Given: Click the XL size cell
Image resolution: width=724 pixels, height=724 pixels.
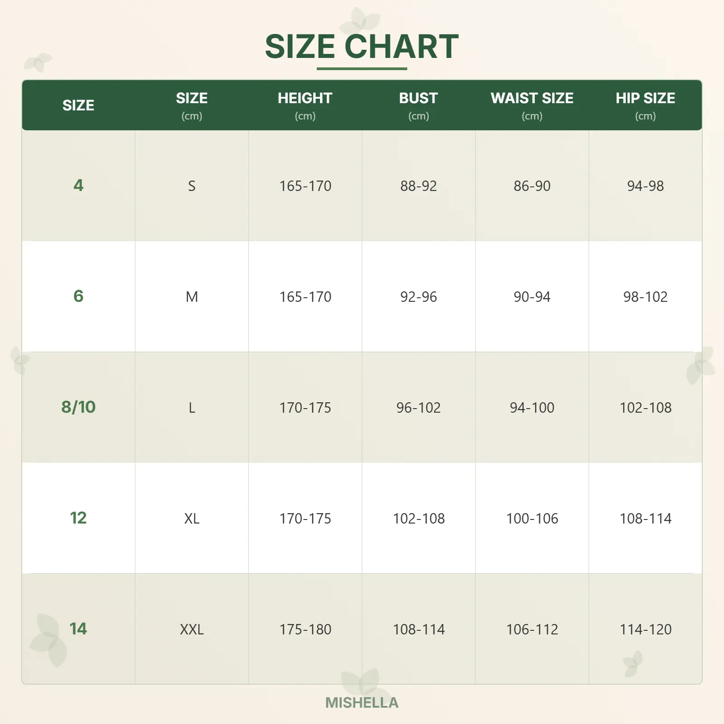Looking at the screenshot, I should coord(192,519).
